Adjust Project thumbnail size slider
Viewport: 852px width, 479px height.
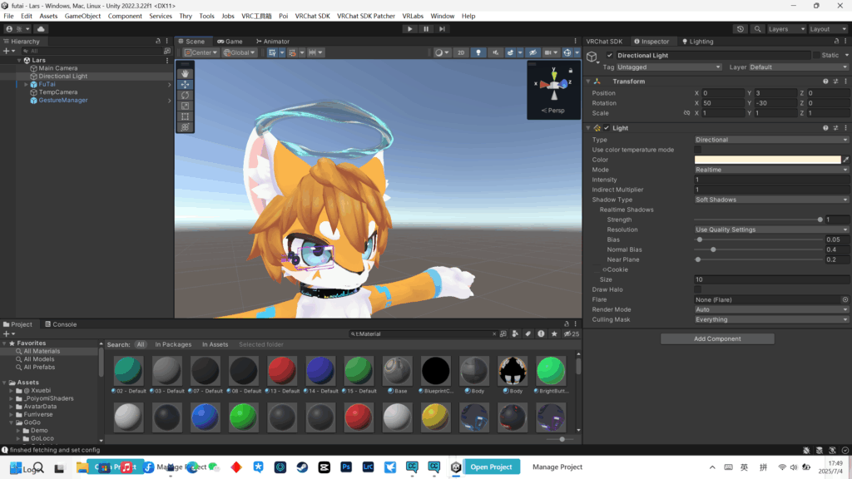tap(560, 439)
